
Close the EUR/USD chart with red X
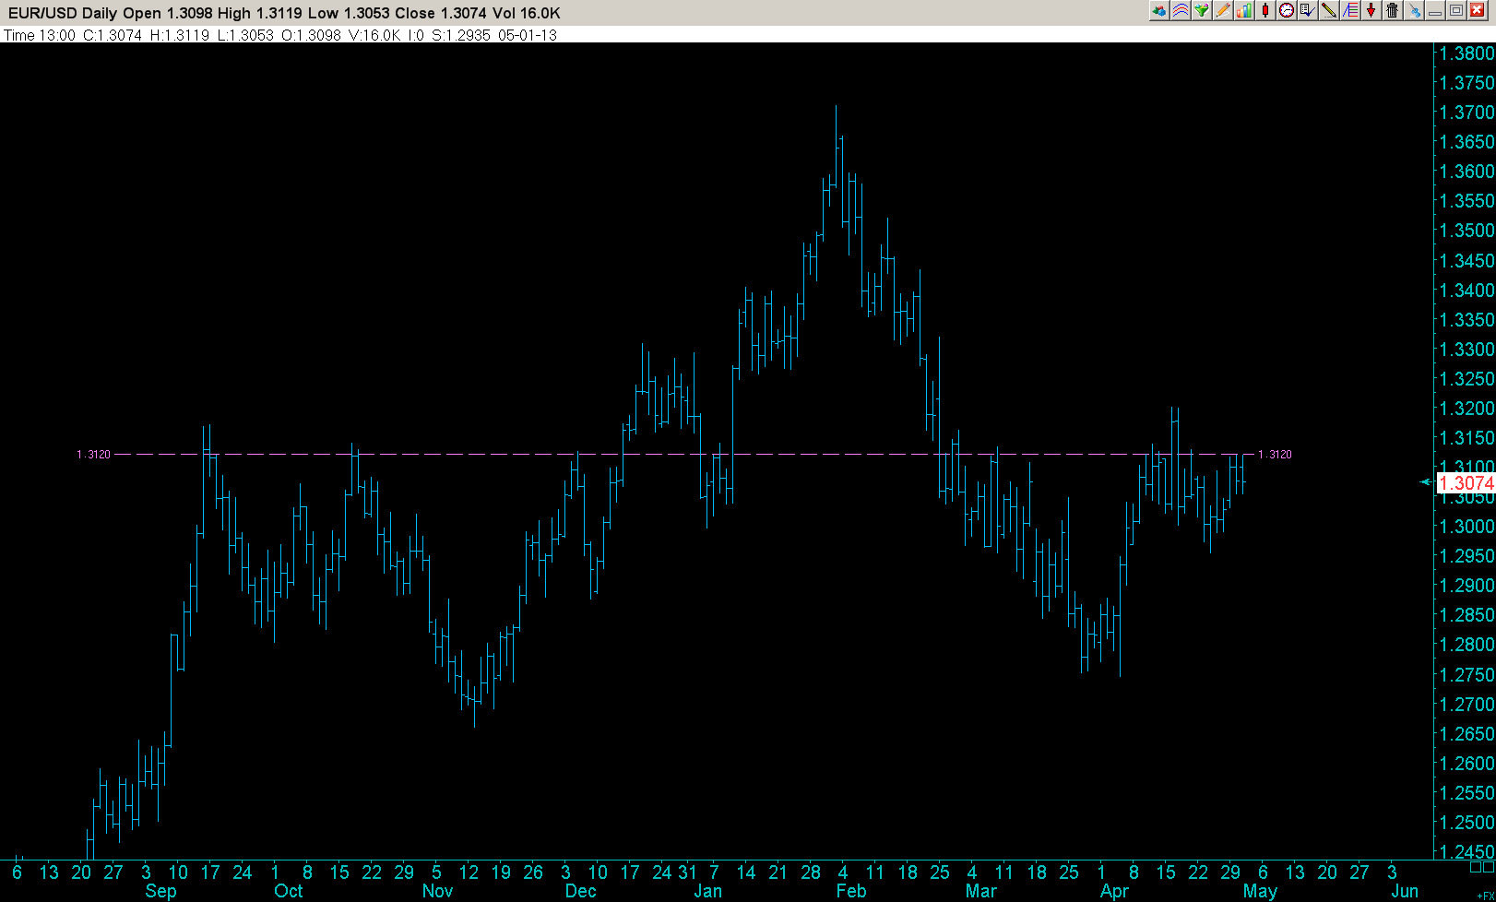1478,11
